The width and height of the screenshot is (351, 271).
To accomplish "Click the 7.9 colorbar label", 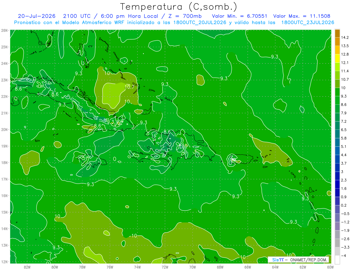I will (x=343, y=113).
